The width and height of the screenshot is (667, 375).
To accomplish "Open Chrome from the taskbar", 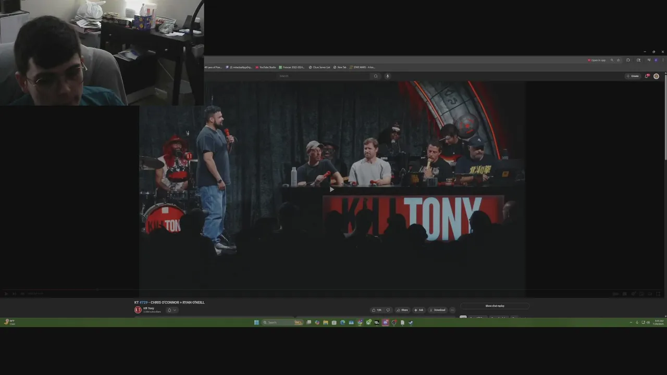I will pyautogui.click(x=360, y=322).
